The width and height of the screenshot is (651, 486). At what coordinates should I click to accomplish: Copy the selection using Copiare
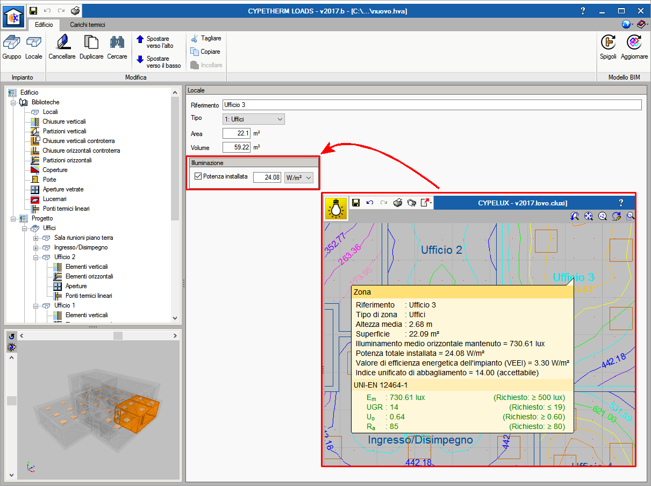pos(205,52)
